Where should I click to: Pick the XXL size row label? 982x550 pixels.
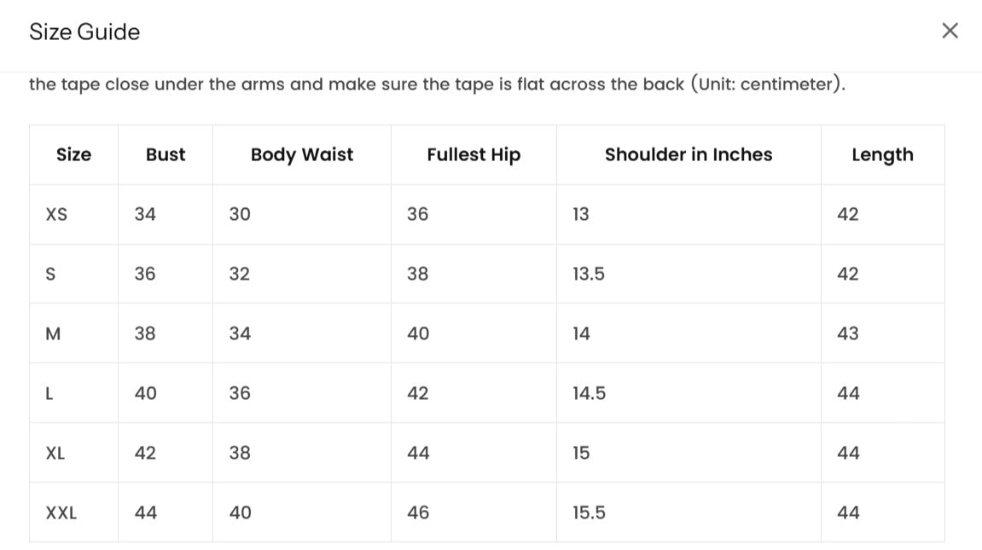click(61, 513)
